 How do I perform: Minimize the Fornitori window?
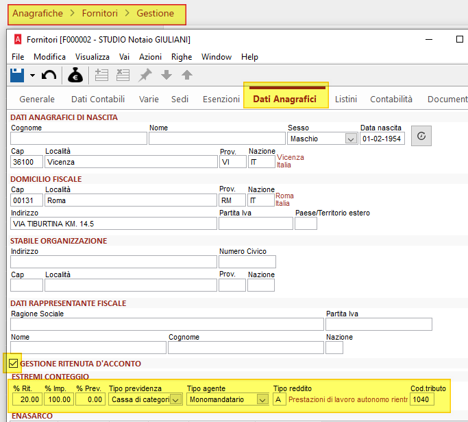[429, 39]
